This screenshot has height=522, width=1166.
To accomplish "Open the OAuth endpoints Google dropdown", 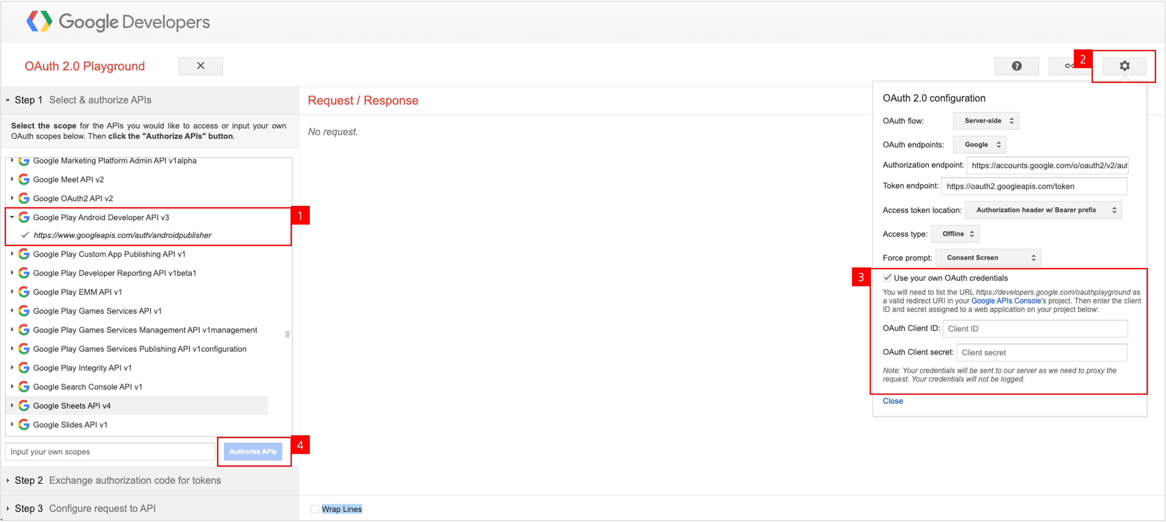I will pos(980,145).
